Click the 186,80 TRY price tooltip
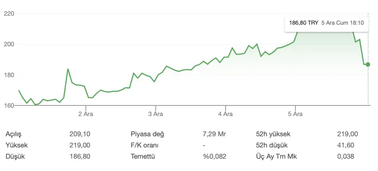 point(326,23)
